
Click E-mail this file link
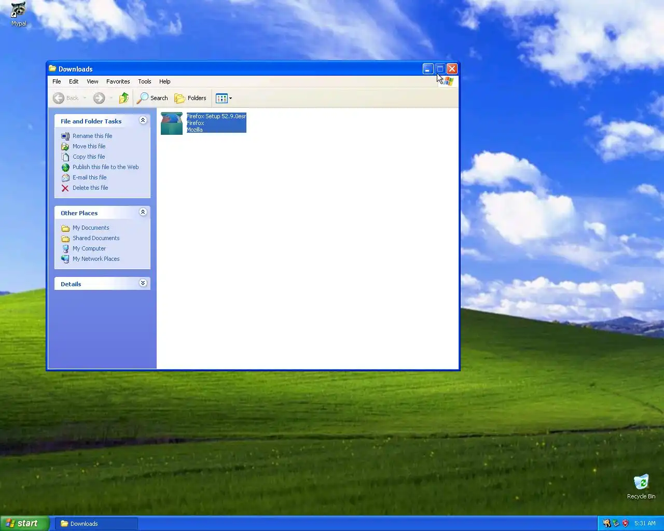pos(89,177)
